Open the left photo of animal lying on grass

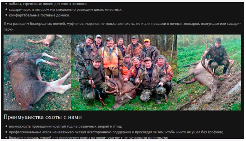click(37, 72)
